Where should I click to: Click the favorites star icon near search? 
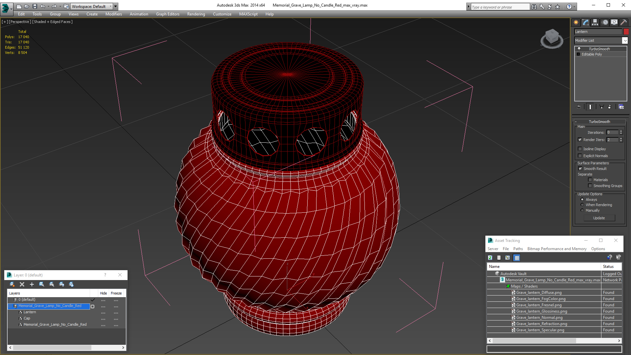[x=557, y=7]
